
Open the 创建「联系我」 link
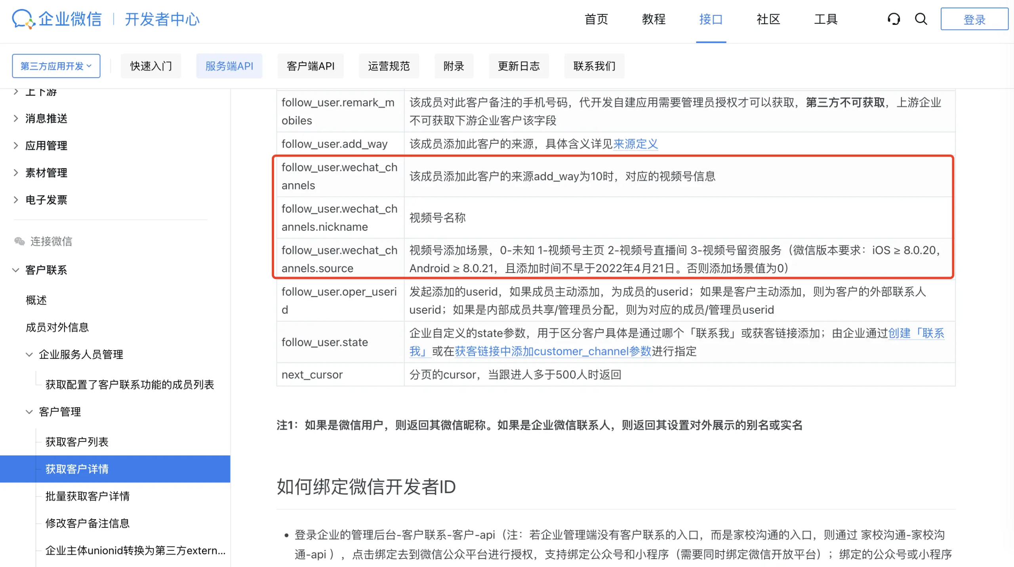pos(916,333)
